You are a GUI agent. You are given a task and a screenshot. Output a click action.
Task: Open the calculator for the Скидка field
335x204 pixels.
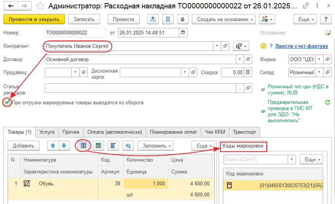click(x=248, y=72)
